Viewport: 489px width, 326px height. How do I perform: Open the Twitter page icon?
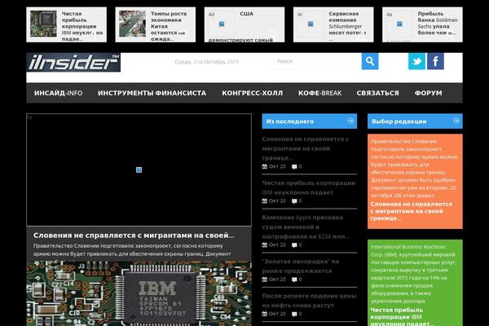pos(416,61)
